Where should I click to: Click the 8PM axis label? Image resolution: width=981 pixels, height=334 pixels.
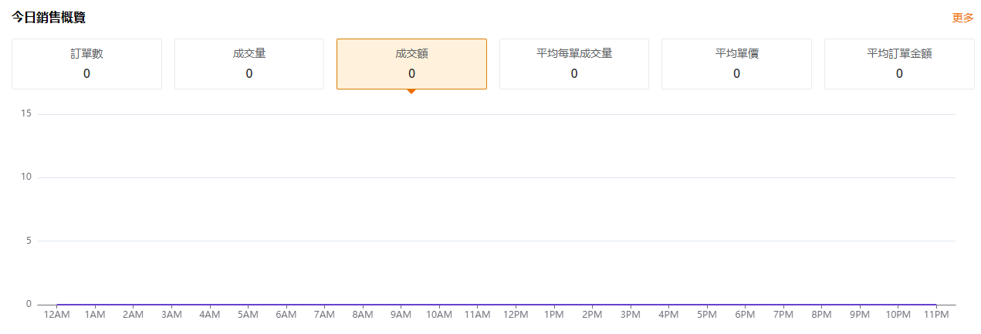coord(821,315)
